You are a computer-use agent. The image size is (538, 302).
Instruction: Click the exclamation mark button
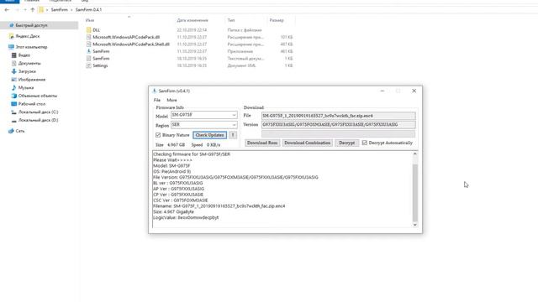(233, 135)
